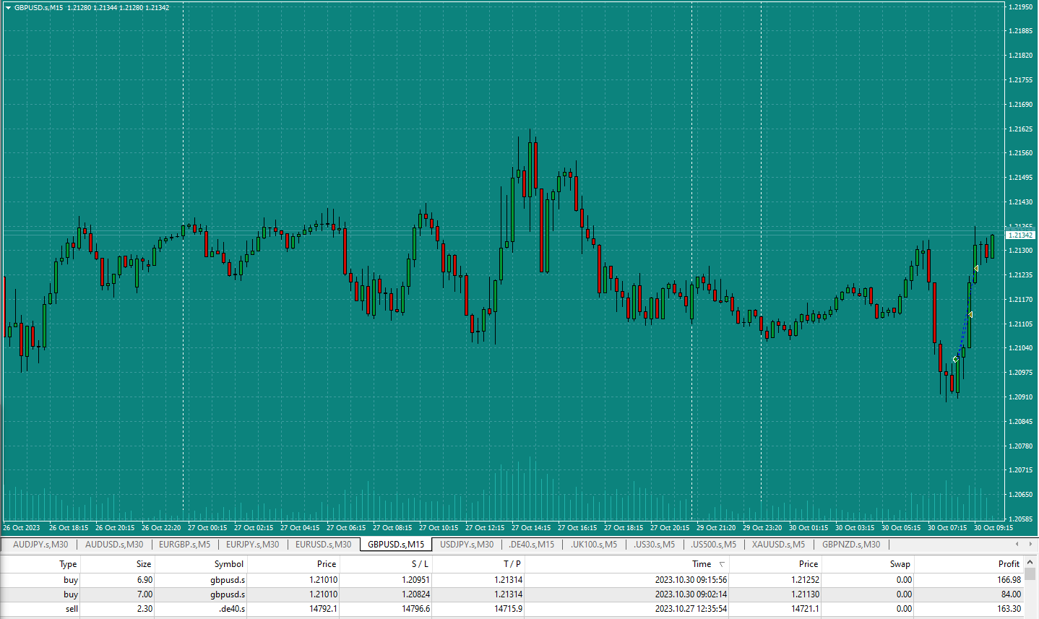Select the sell order with size 2.30
Viewport: 1039px width, 619px height.
coord(512,609)
